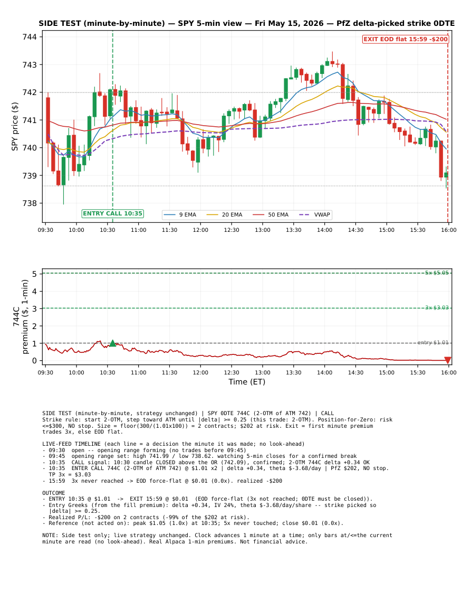The width and height of the screenshot is (471, 610).
Task: Click the SPY price ($) axis label
Action: tap(15, 126)
